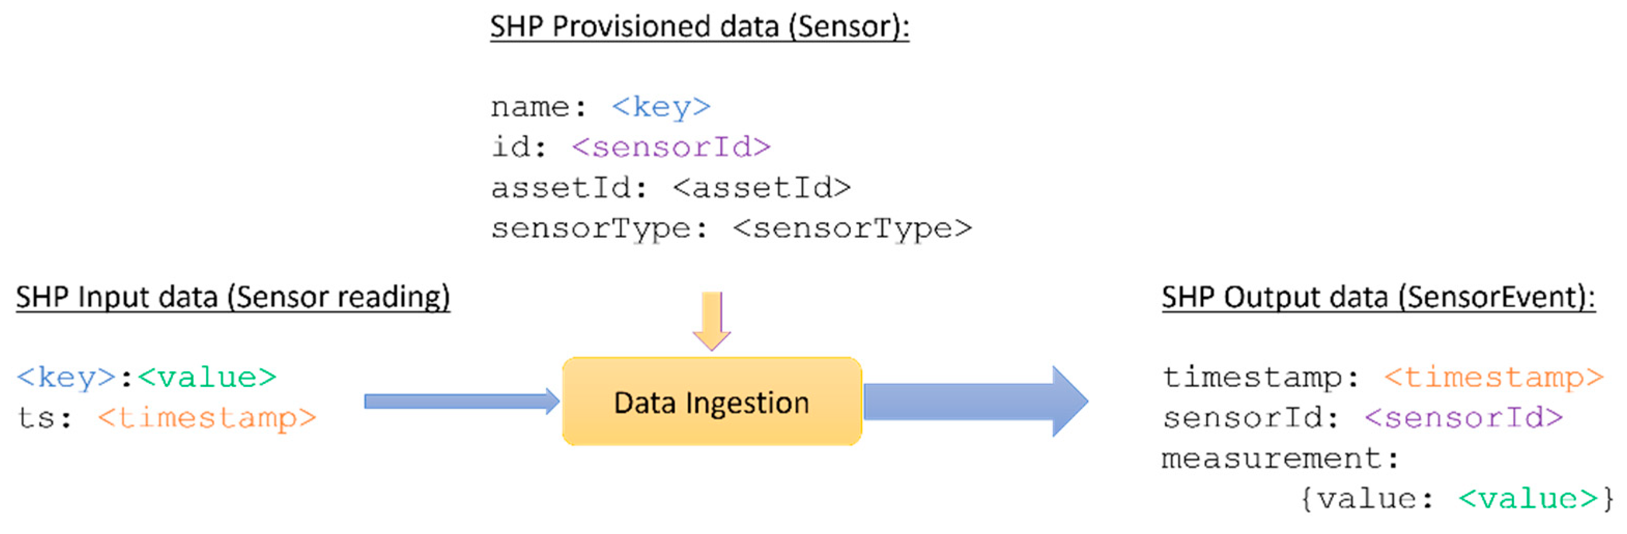Viewport: 1627px width, 534px height.
Task: Select the blue <key> in the input data
Action: 66,378
